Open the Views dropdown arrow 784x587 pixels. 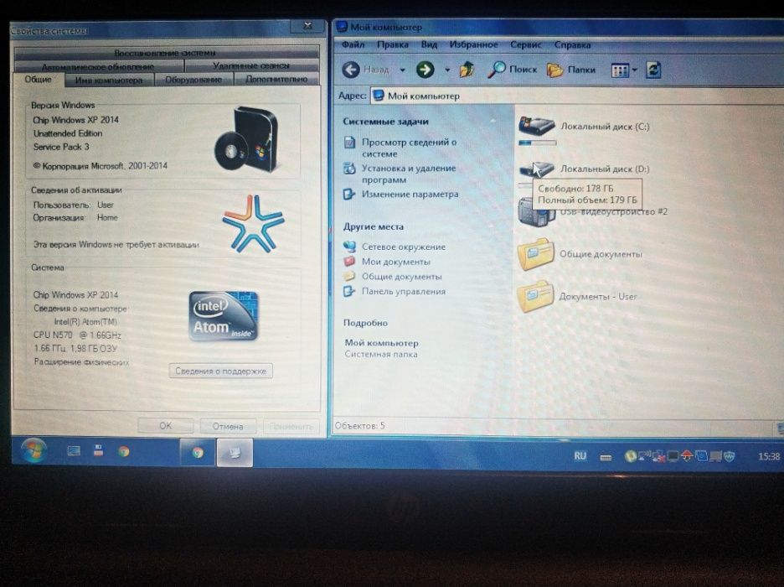coord(635,70)
